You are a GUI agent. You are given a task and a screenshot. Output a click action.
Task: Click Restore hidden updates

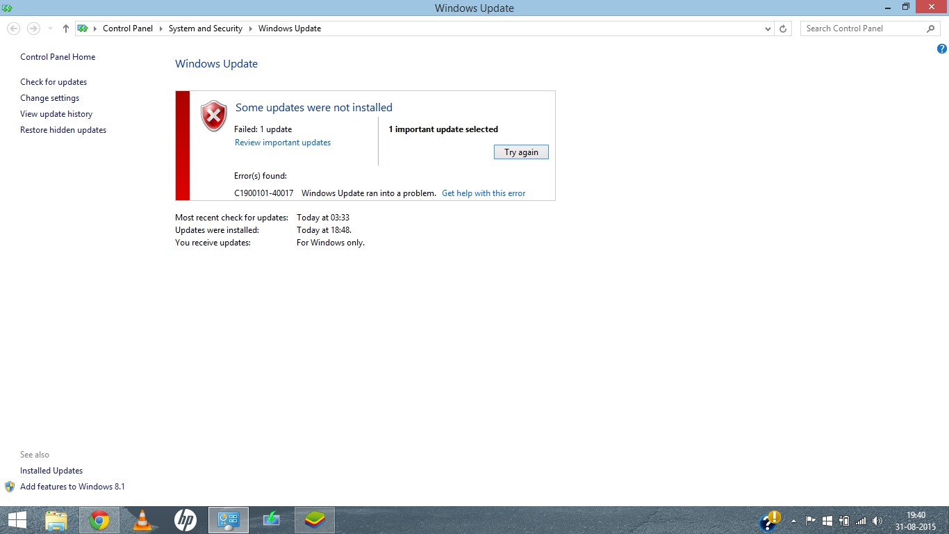(63, 130)
